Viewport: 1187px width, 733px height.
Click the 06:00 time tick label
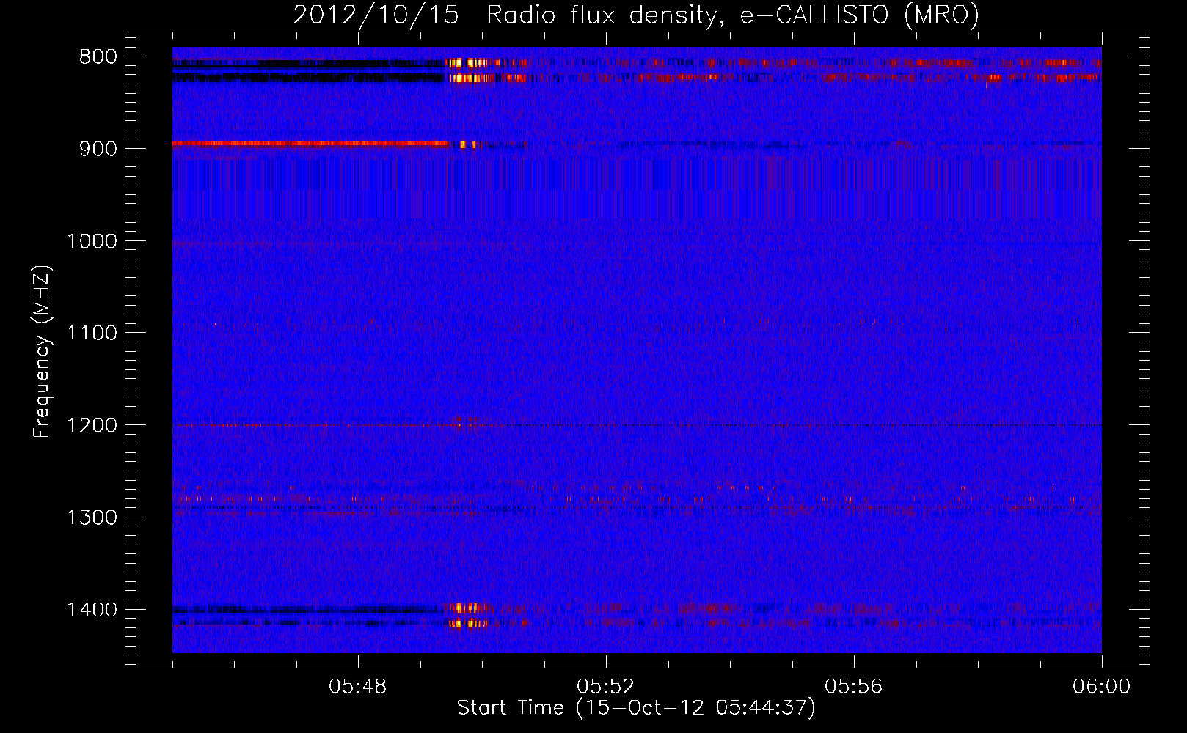(x=1102, y=687)
